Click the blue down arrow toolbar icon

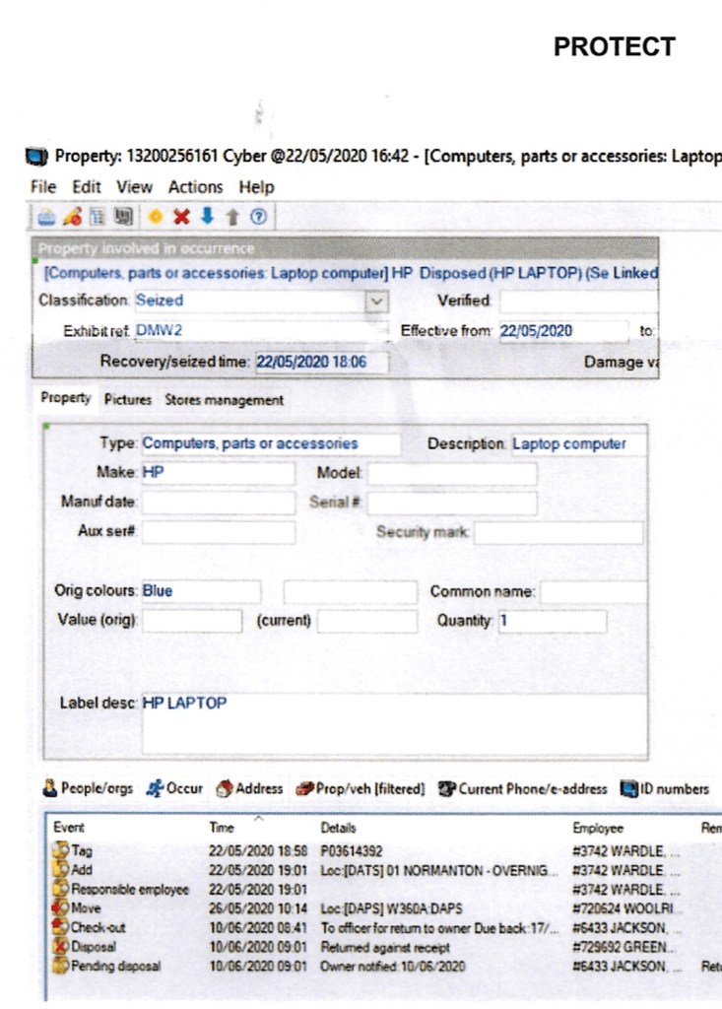(x=206, y=217)
